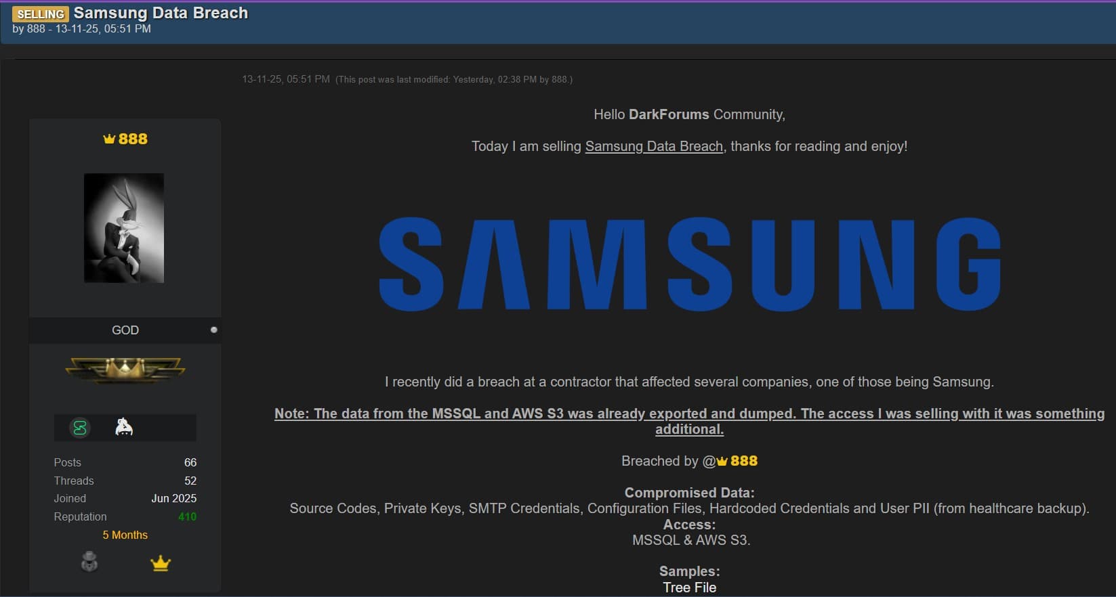Click the gray spy award icon
1116x597 pixels.
[x=89, y=562]
